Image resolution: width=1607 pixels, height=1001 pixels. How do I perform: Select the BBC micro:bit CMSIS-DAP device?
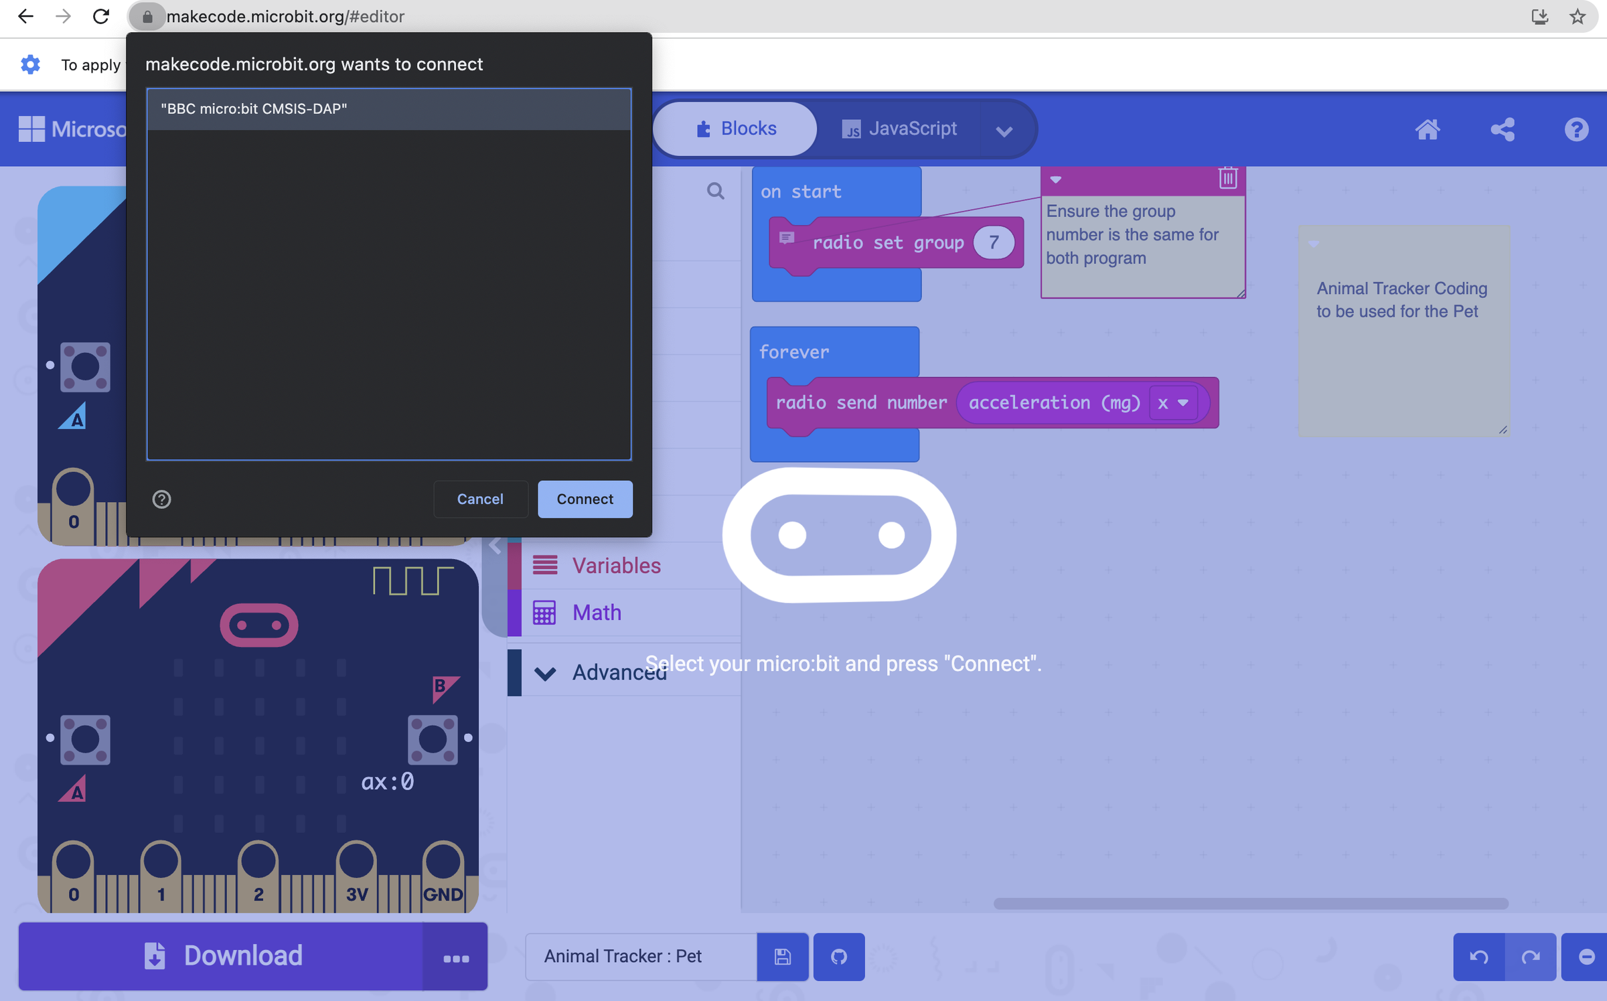point(388,108)
